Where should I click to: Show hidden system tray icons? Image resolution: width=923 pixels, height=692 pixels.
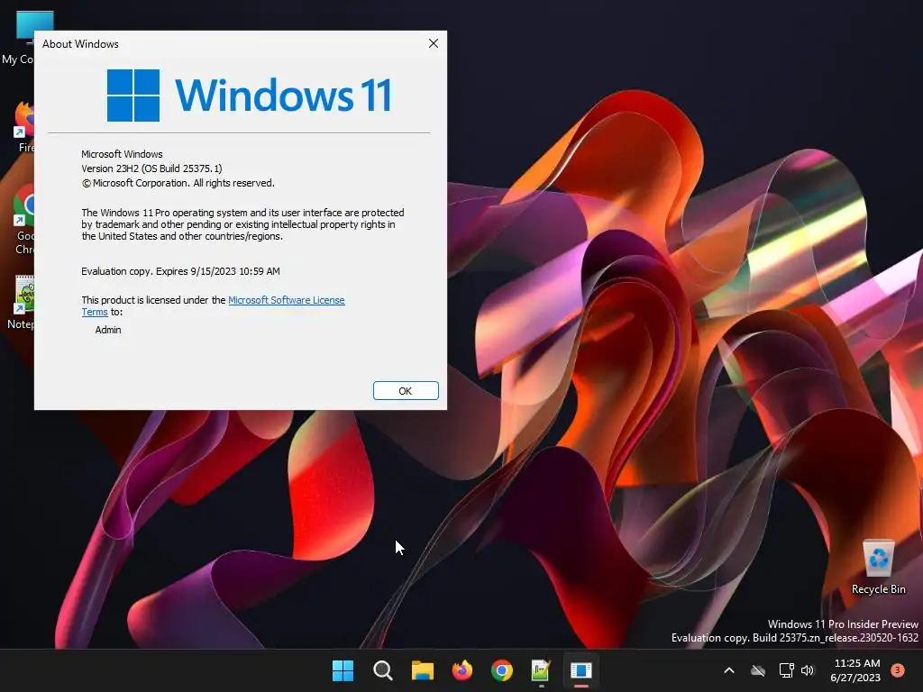[728, 670]
